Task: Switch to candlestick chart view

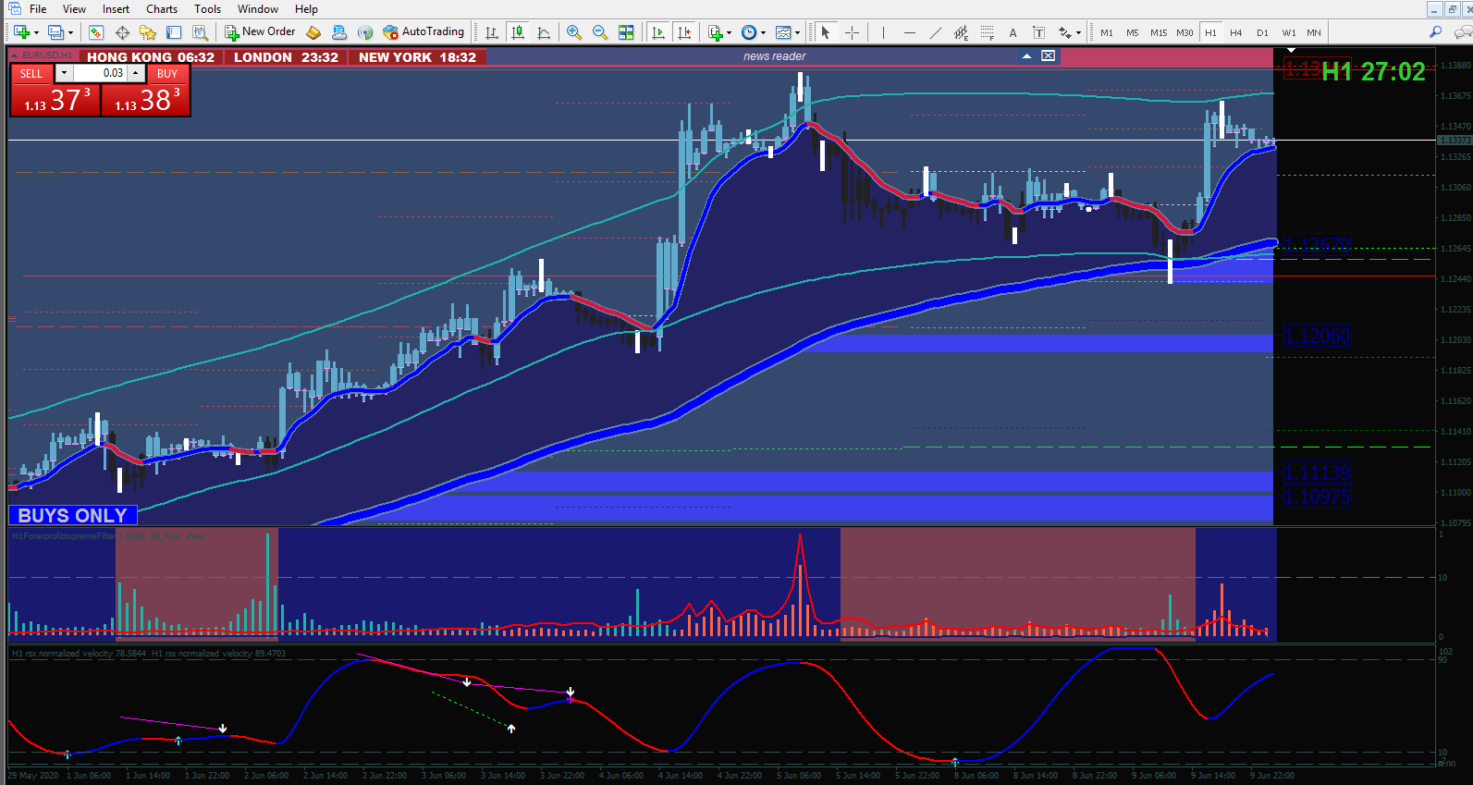Action: (x=518, y=32)
